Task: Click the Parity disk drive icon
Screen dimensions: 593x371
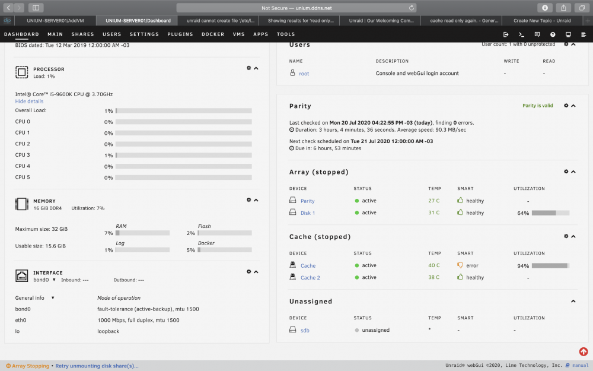Action: 293,200
